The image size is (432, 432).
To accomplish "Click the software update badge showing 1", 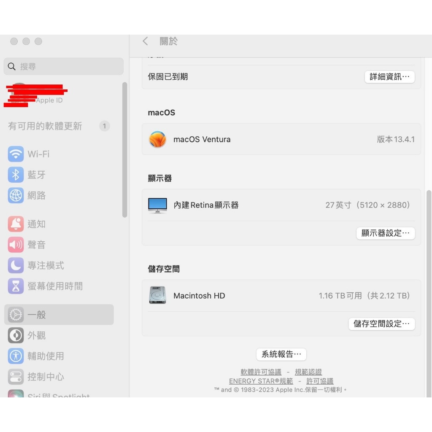I will (x=105, y=126).
